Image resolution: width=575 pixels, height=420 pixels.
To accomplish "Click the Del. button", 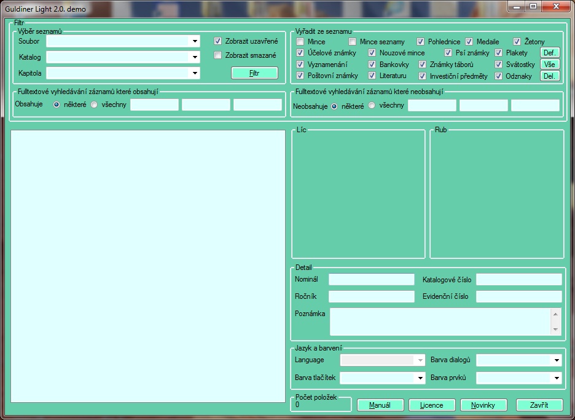I will tap(550, 76).
